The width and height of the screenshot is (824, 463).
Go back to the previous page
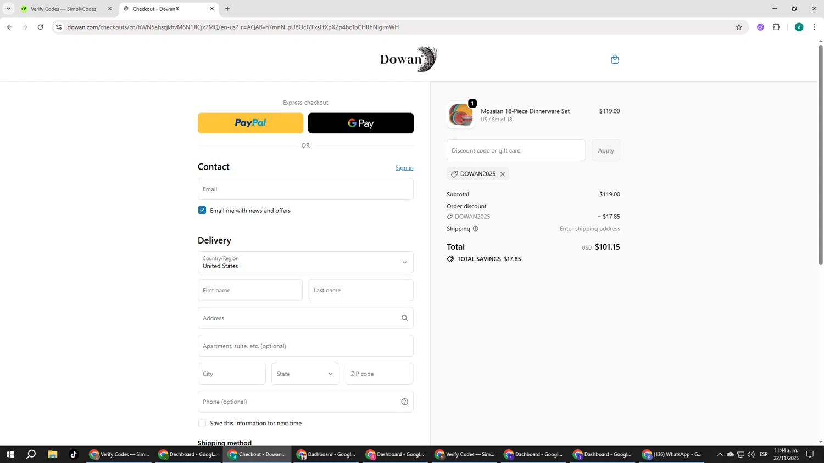coord(9,27)
